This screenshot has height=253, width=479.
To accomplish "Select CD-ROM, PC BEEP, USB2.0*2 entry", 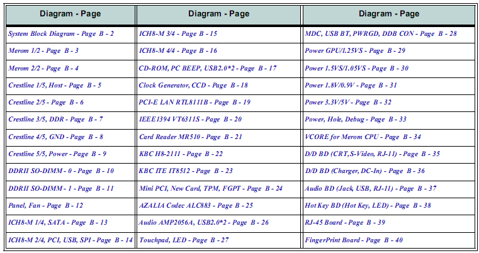I will [x=208, y=68].
